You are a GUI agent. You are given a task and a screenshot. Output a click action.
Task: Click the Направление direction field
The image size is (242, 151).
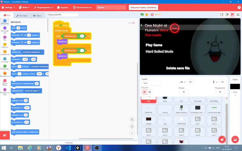220,92
